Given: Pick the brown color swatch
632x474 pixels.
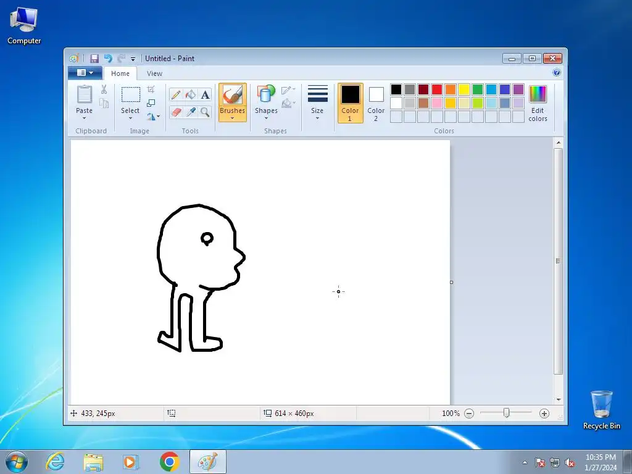Looking at the screenshot, I should tap(423, 103).
